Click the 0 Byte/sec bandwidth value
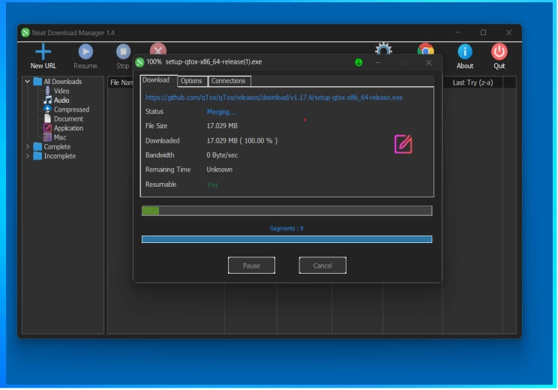This screenshot has height=390, width=558. (222, 155)
